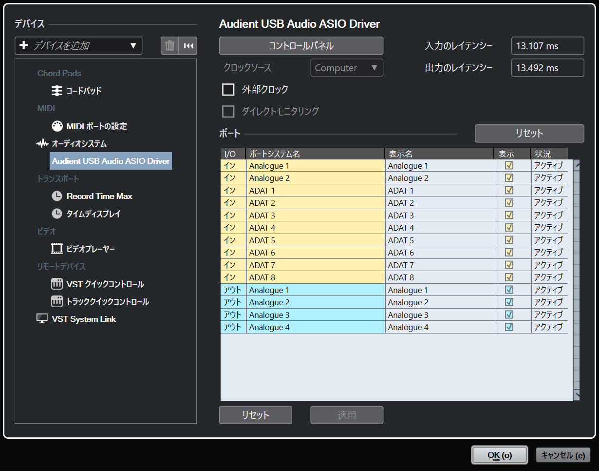Click the I/O column header
This screenshot has width=599, height=471.
point(233,154)
